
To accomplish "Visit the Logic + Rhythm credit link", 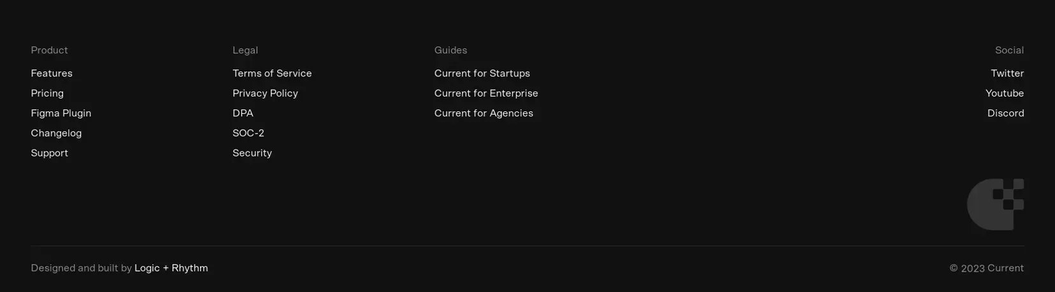I will (171, 268).
